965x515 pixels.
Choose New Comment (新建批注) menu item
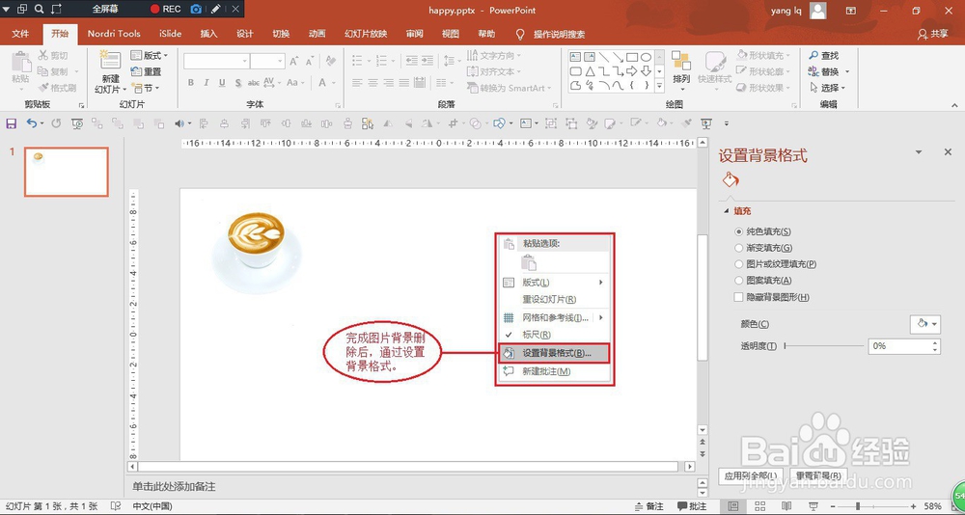pyautogui.click(x=554, y=371)
